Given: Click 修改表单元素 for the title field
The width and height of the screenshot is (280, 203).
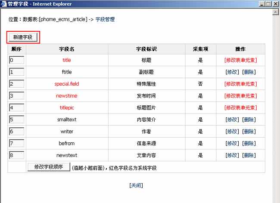Looking at the screenshot, I should pyautogui.click(x=240, y=60).
